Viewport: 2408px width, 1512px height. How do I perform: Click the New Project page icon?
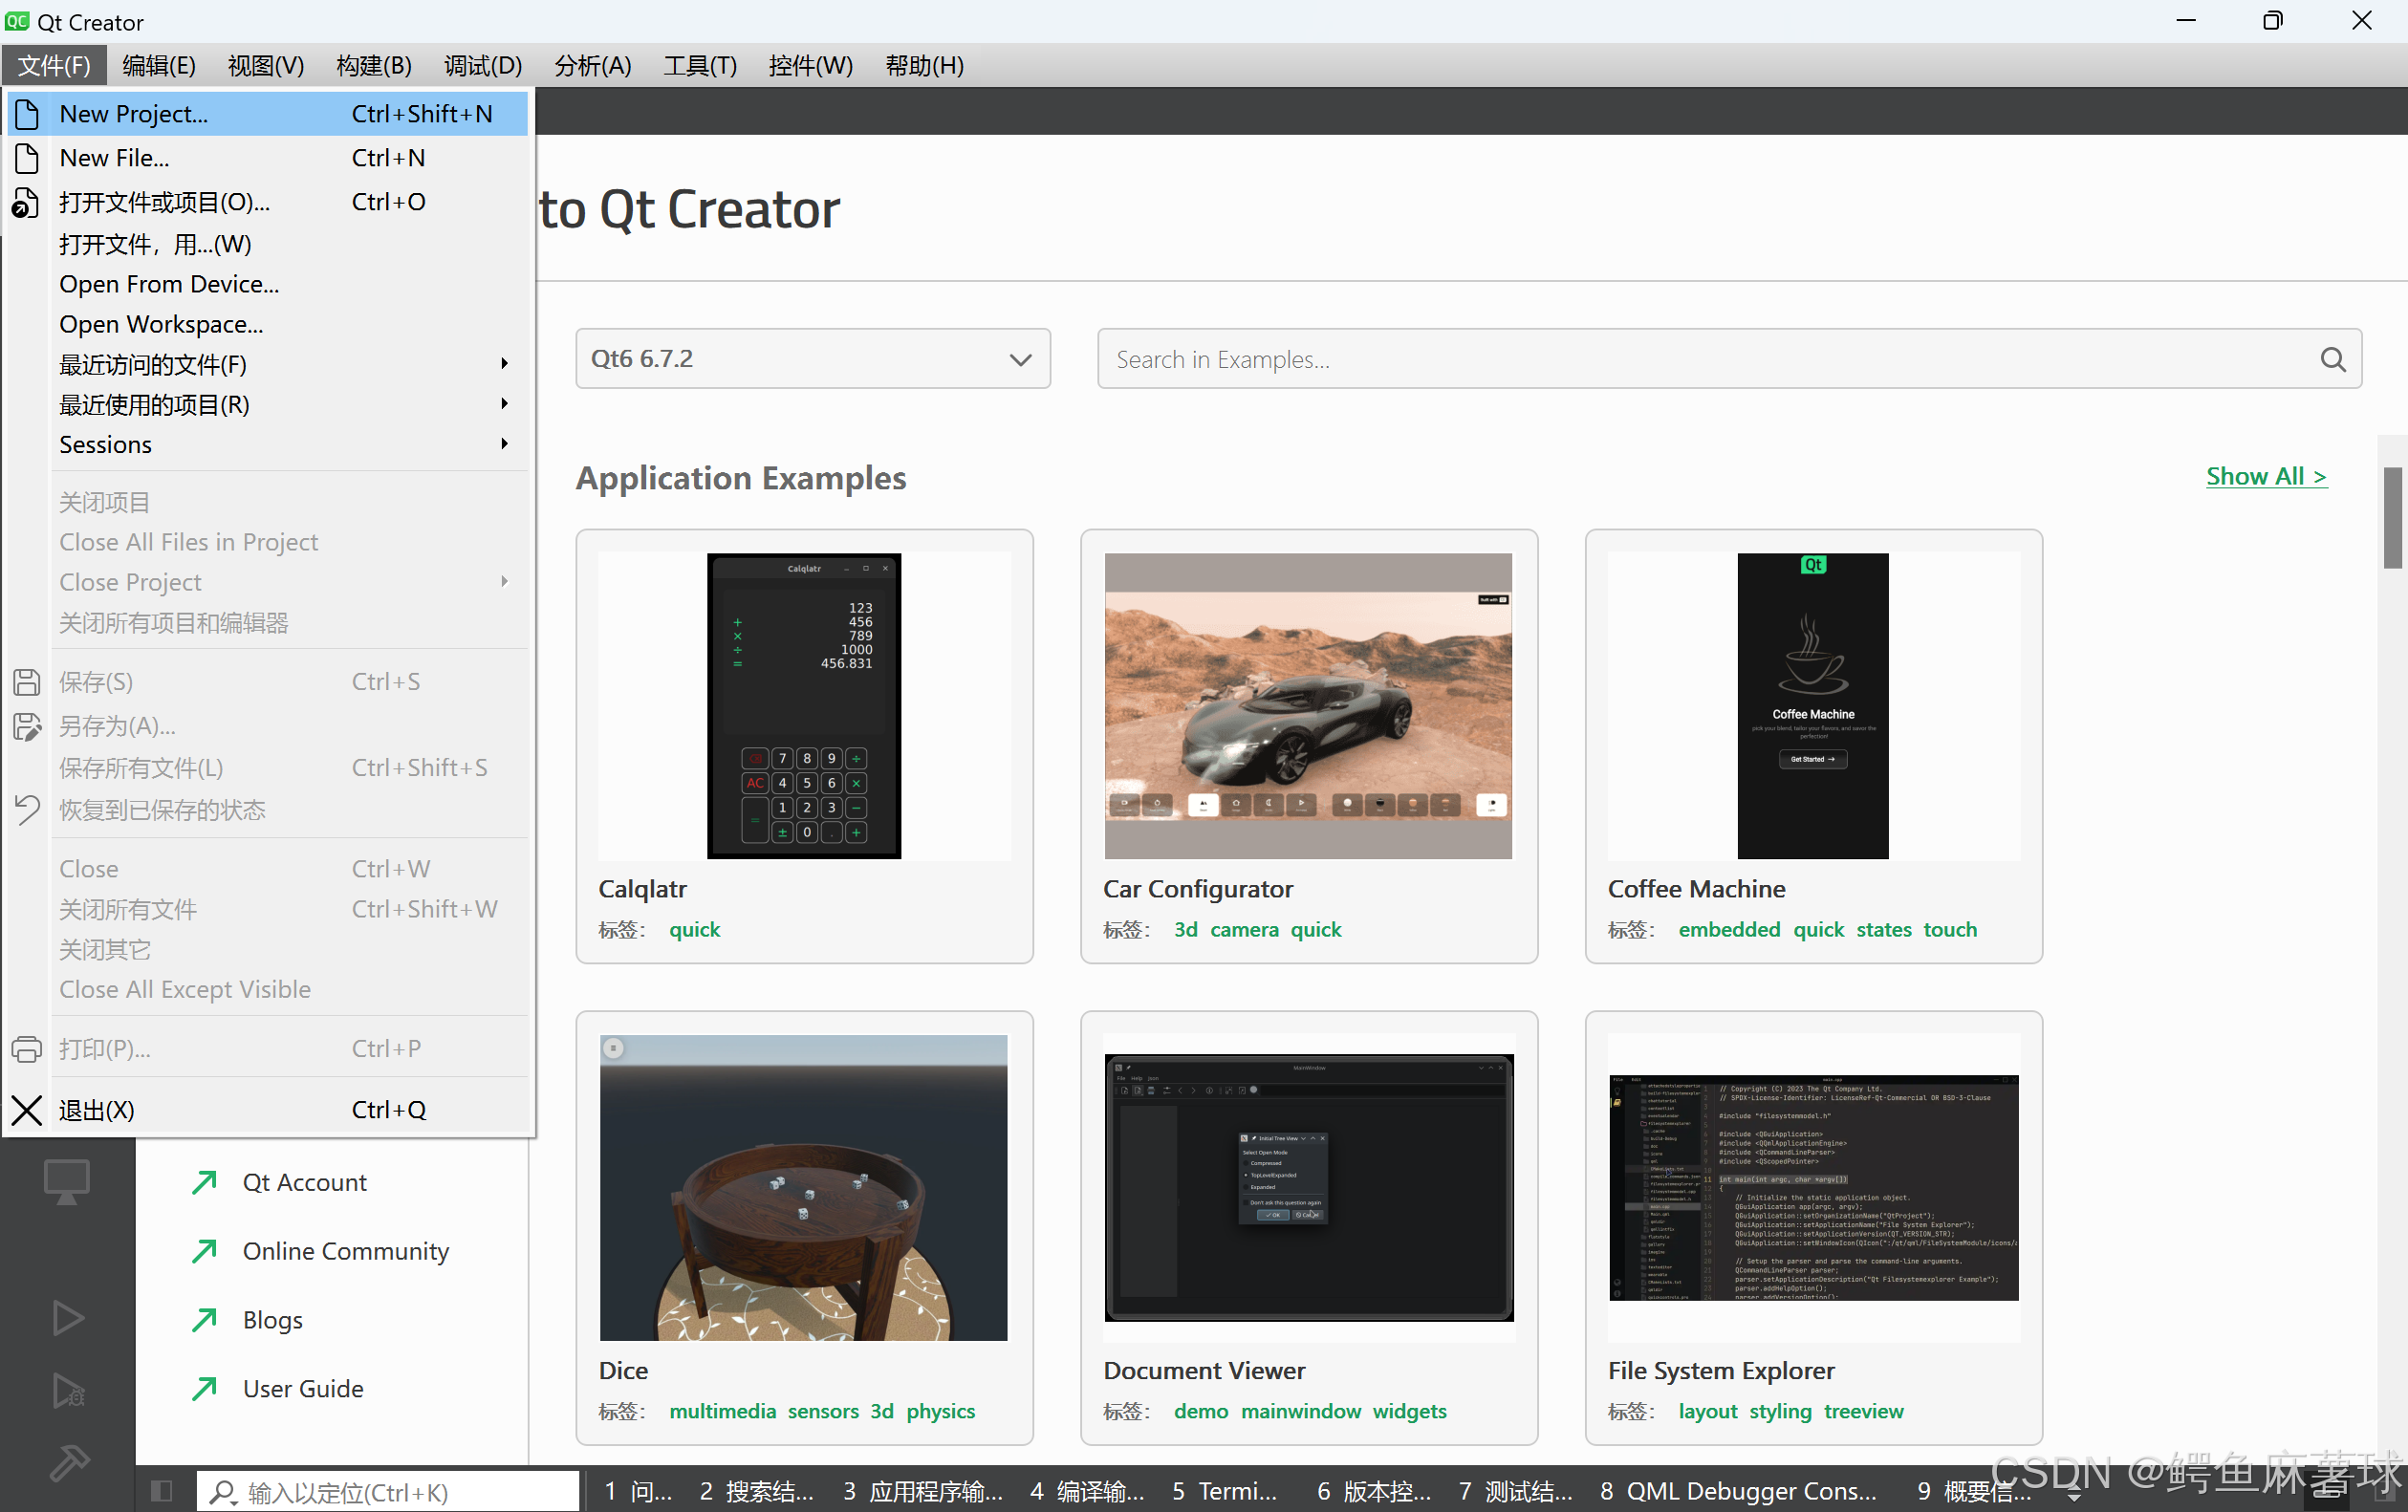point(27,114)
